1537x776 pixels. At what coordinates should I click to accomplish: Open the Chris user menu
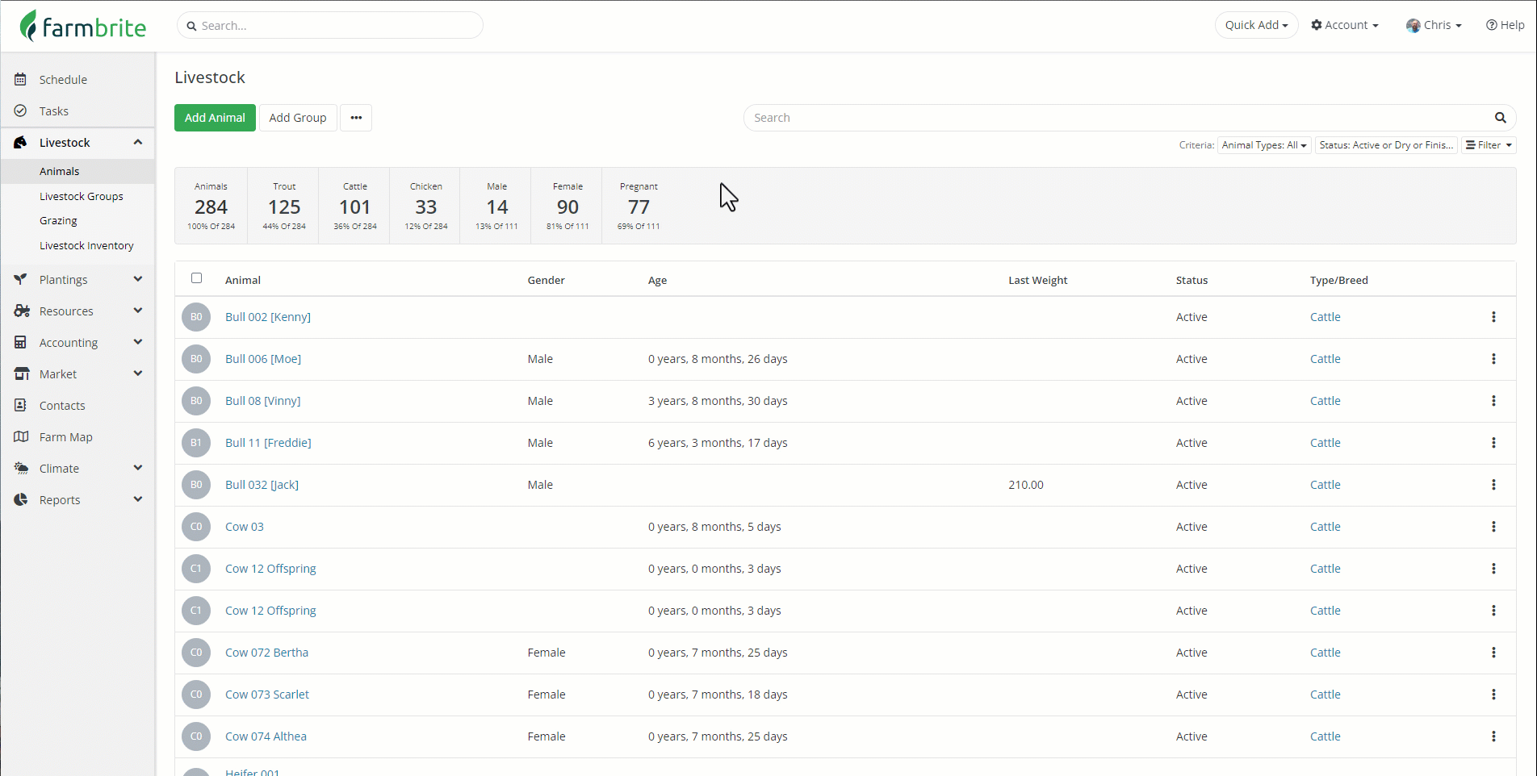pos(1434,25)
